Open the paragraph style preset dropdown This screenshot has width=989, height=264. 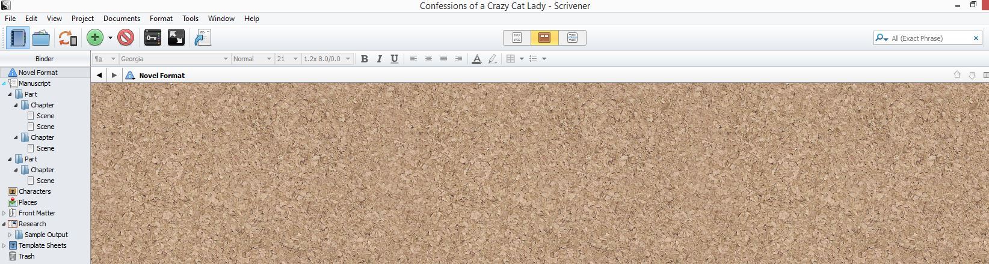pos(105,59)
